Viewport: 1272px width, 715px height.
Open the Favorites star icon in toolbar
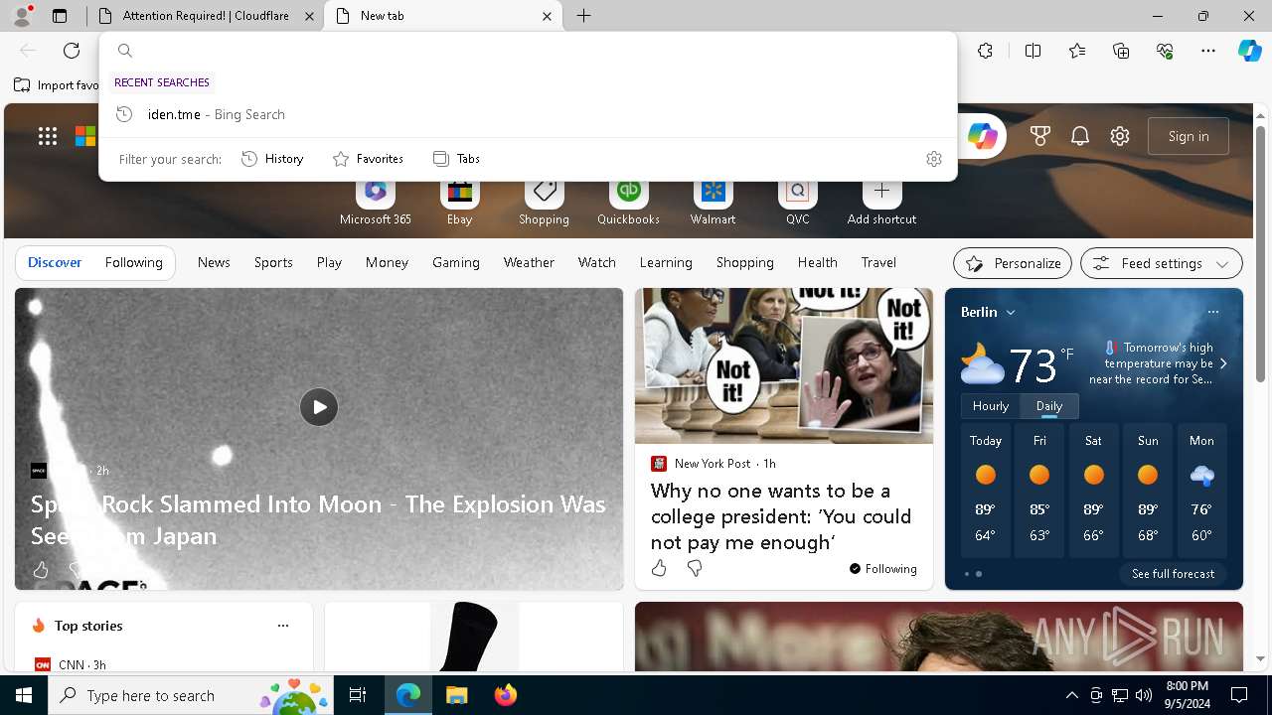click(1077, 51)
